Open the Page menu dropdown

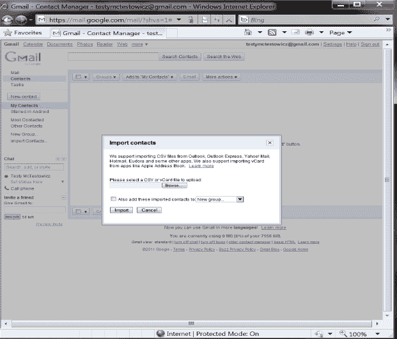click(x=341, y=33)
